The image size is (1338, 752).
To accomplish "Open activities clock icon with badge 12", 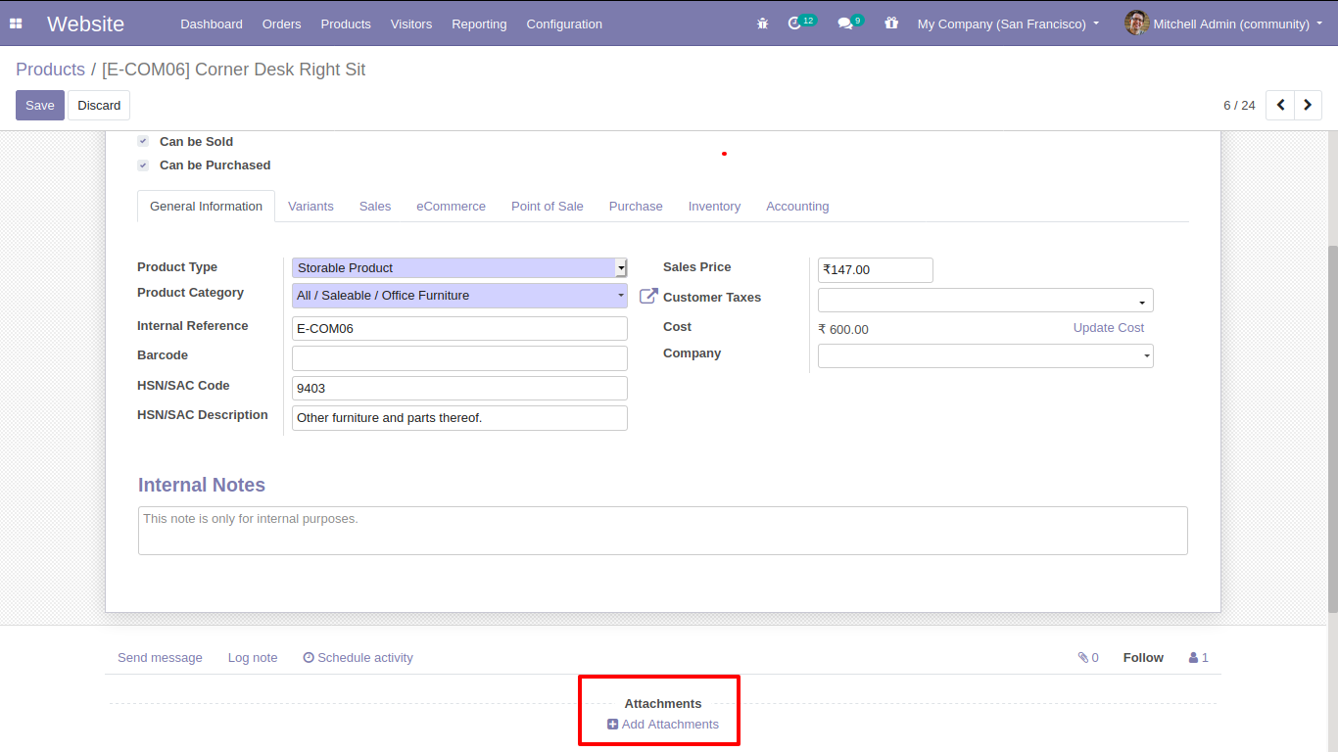I will [795, 23].
